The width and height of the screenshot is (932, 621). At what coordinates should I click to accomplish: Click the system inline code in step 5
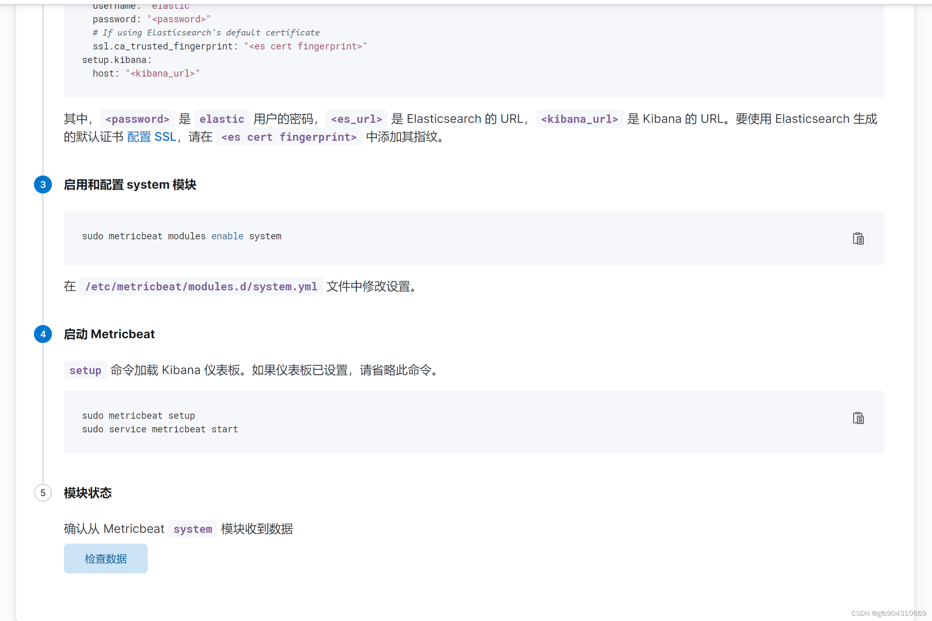pos(192,529)
